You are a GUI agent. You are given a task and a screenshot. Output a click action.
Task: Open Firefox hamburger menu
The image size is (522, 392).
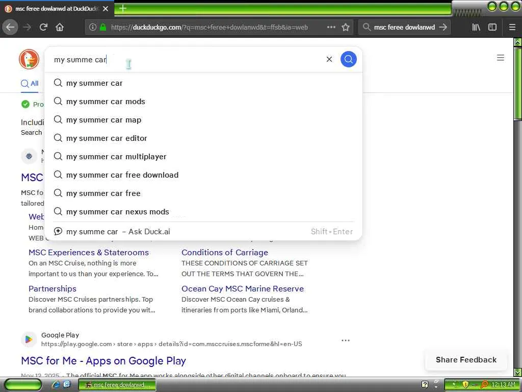pos(512,27)
